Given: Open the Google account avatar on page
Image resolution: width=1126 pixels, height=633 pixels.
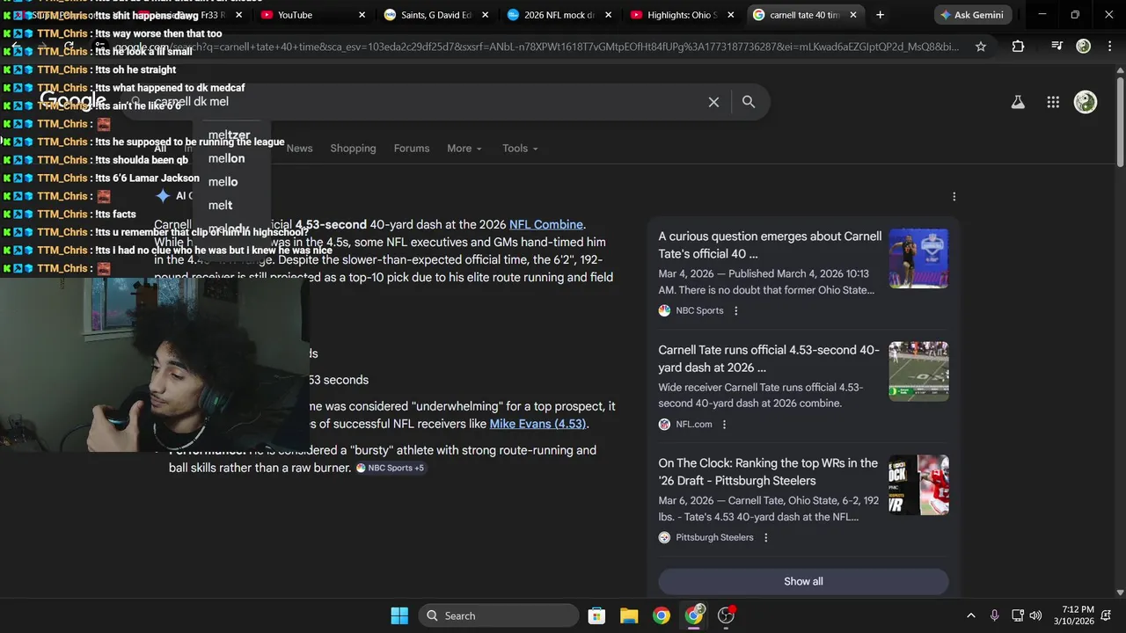Looking at the screenshot, I should (x=1086, y=102).
